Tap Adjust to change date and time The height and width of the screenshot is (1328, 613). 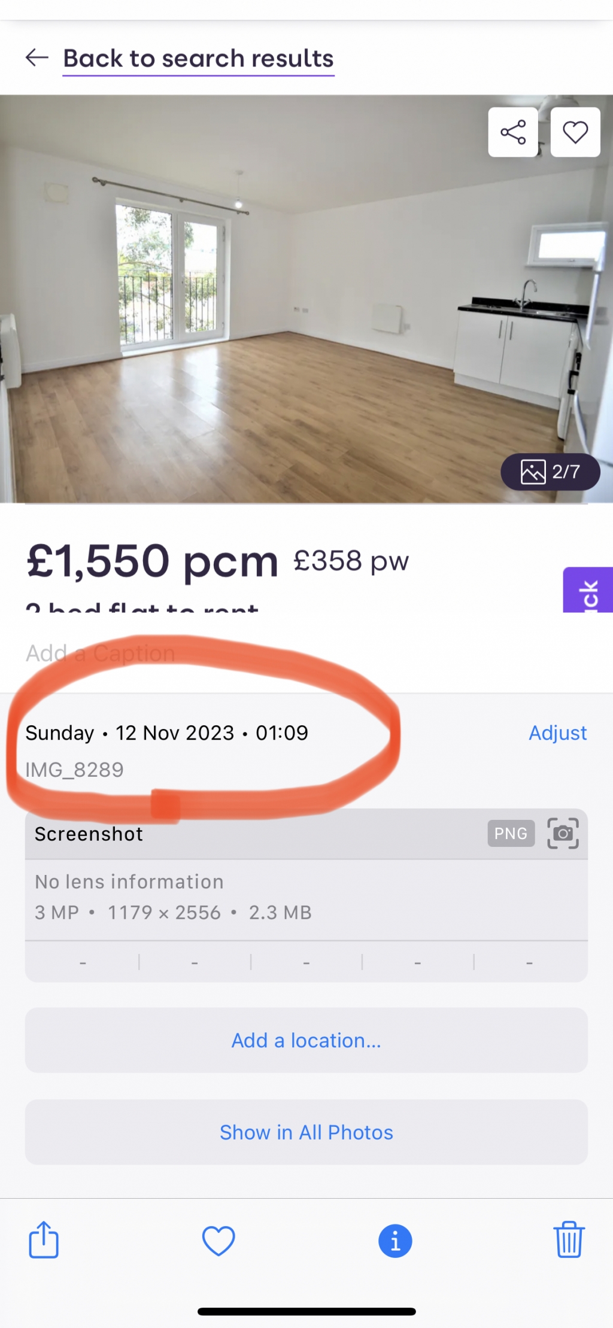pos(557,733)
